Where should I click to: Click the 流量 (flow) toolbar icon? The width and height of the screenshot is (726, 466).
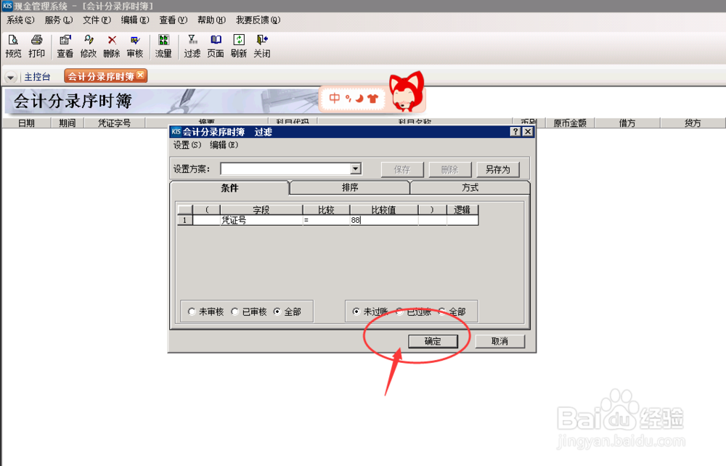(x=163, y=46)
